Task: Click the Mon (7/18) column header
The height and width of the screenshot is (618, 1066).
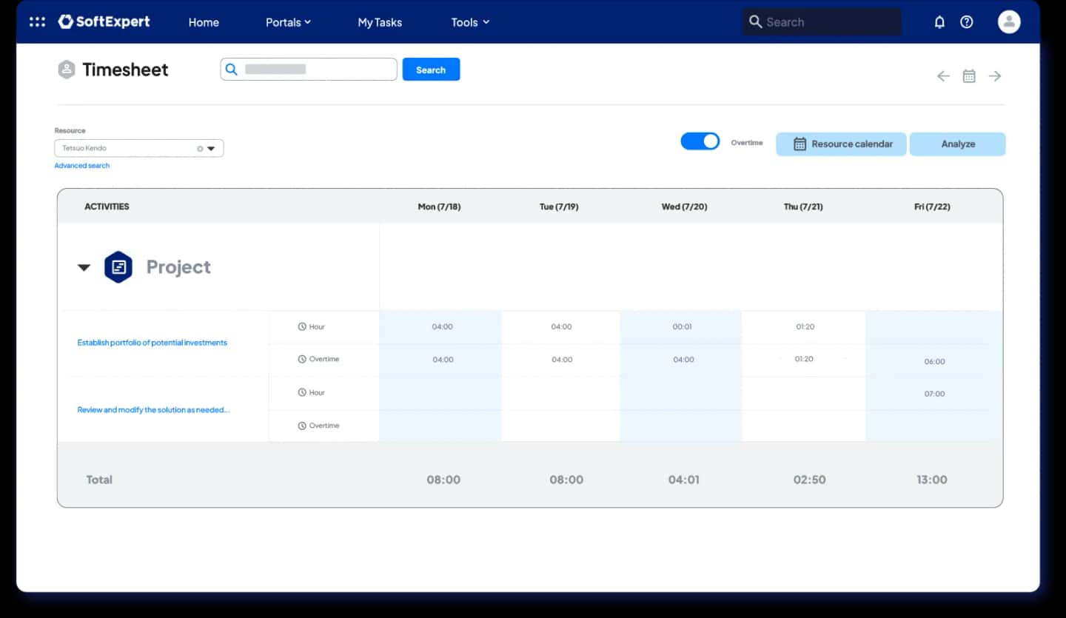Action: 439,206
